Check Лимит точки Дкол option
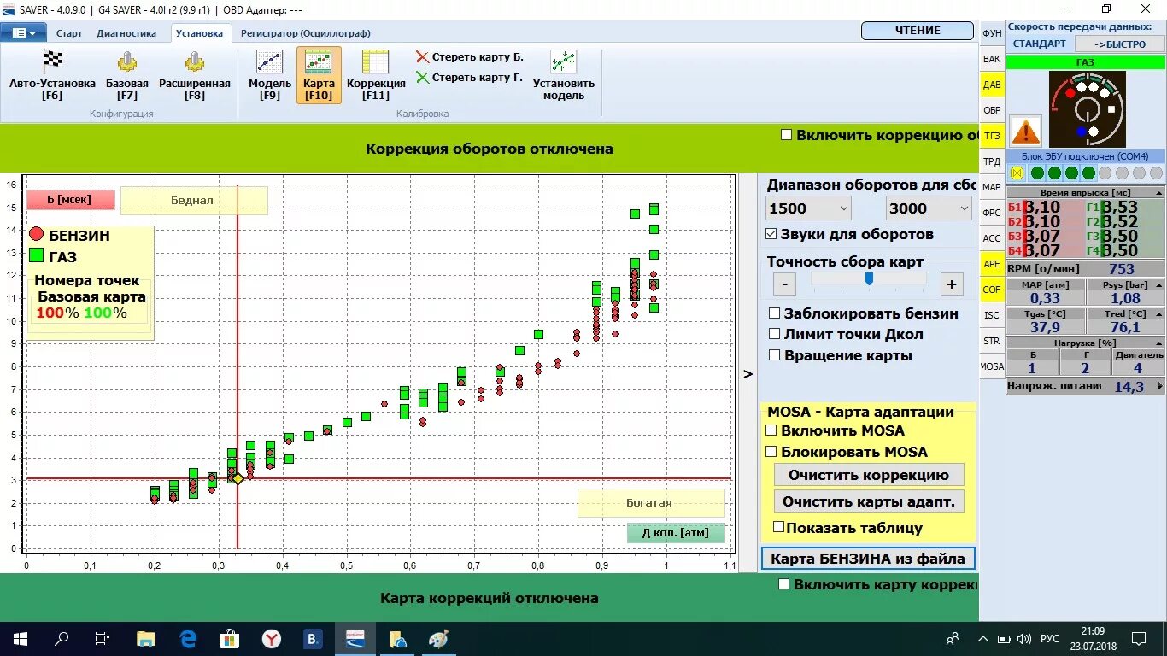 (775, 334)
